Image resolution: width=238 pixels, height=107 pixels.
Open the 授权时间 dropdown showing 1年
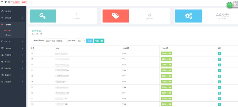coord(81,41)
